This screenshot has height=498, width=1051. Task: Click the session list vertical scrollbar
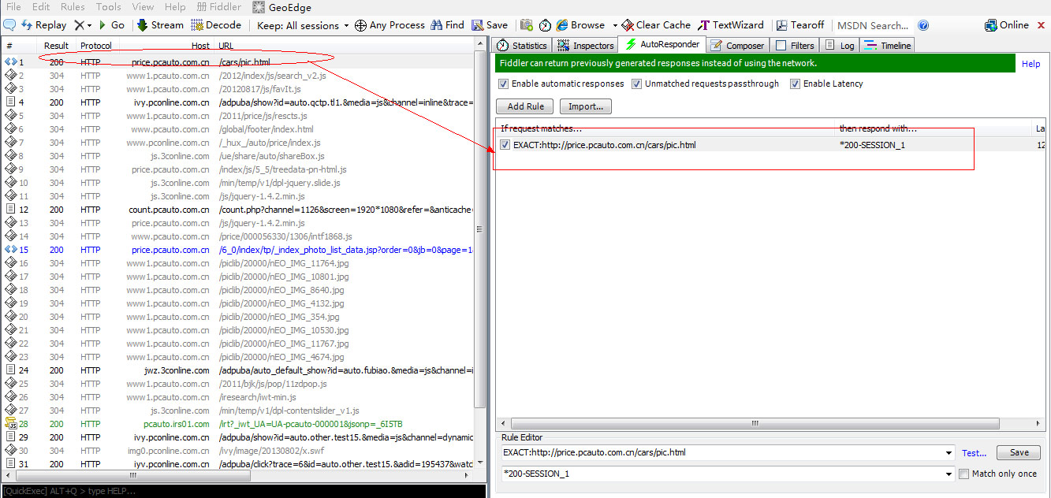[479, 229]
